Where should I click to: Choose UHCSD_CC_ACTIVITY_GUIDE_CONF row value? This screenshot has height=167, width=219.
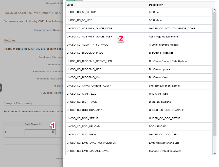[89, 28]
